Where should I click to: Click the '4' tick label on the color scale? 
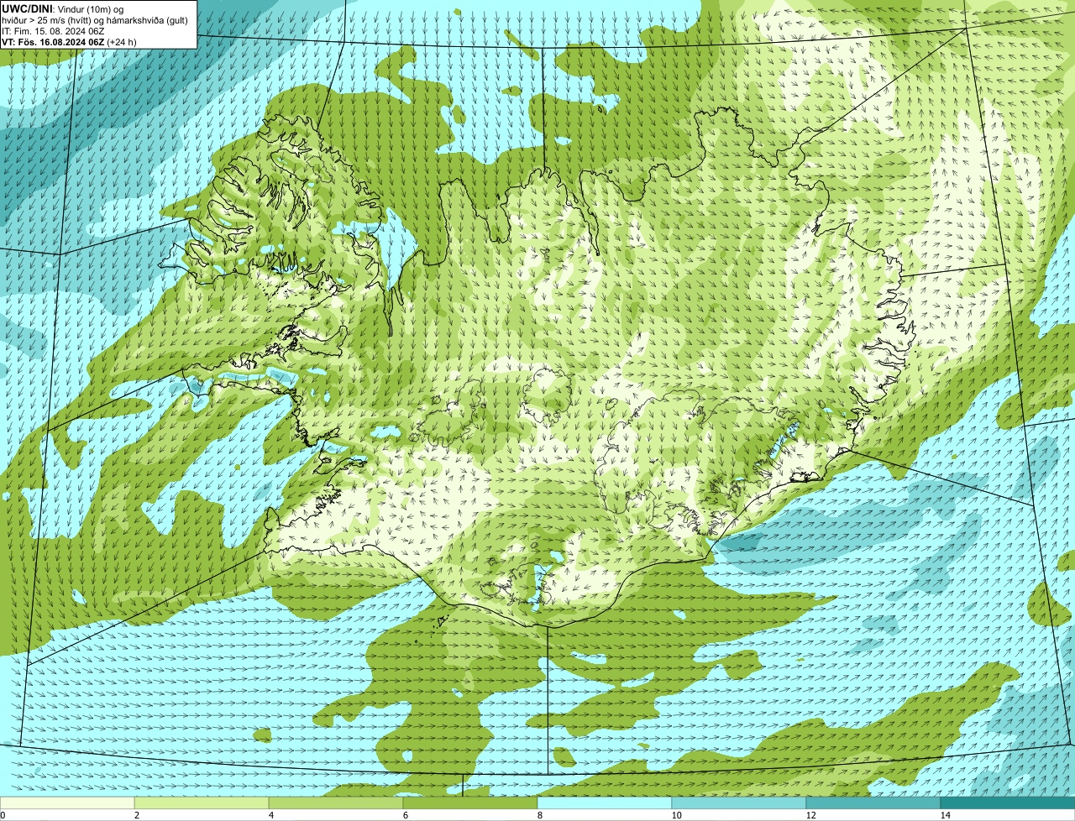point(270,815)
